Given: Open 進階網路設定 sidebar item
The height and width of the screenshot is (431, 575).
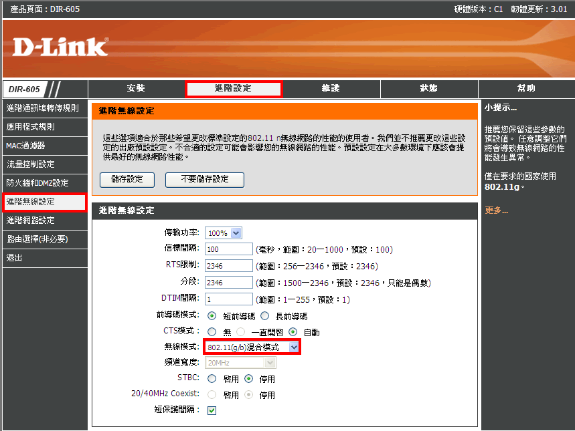Looking at the screenshot, I should [x=45, y=221].
